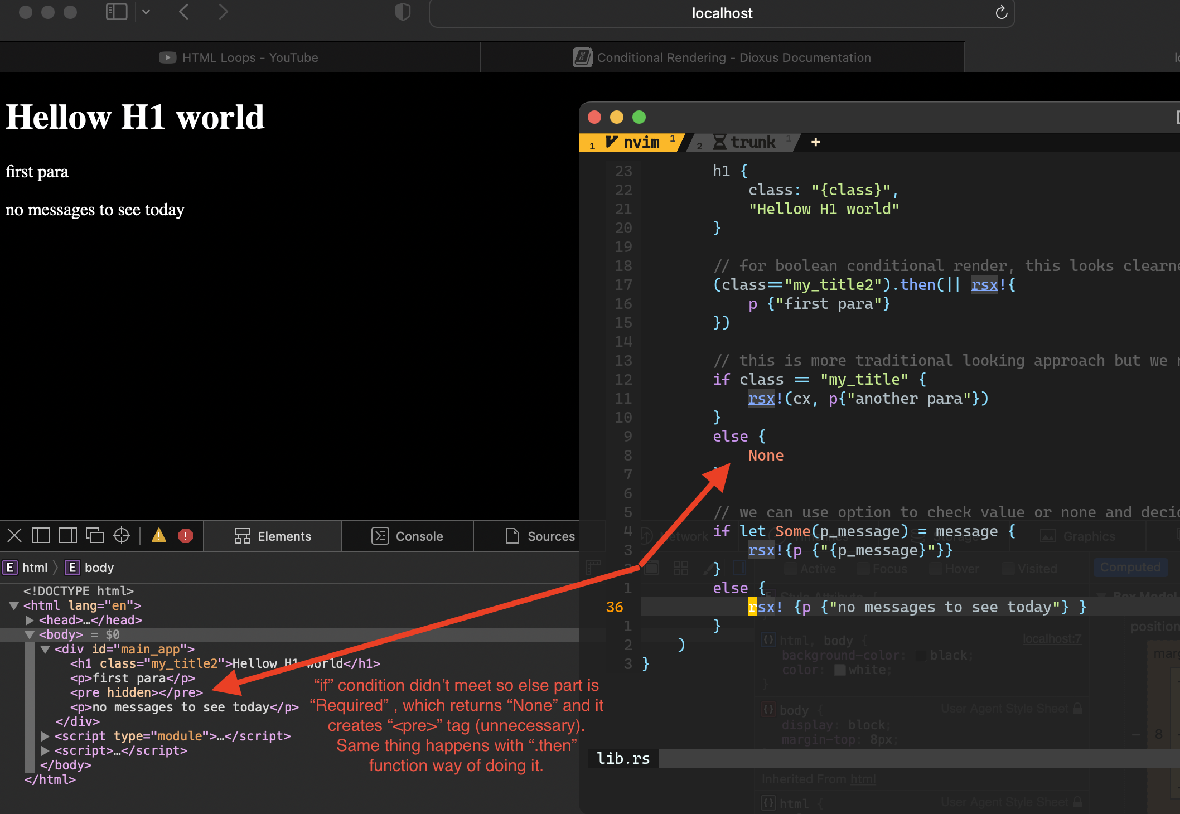Collapse the body element node

coord(30,634)
